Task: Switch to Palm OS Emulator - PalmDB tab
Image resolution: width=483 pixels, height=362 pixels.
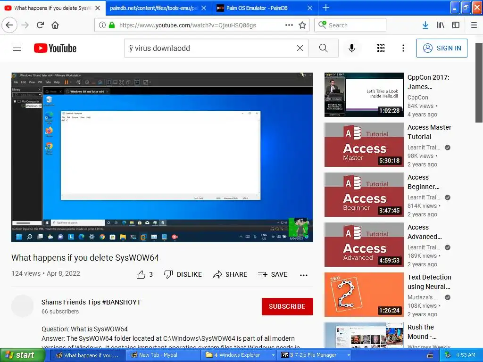Action: point(257,8)
